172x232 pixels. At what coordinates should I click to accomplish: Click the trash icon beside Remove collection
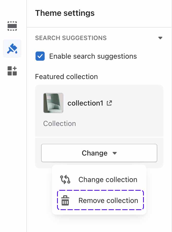(65, 200)
